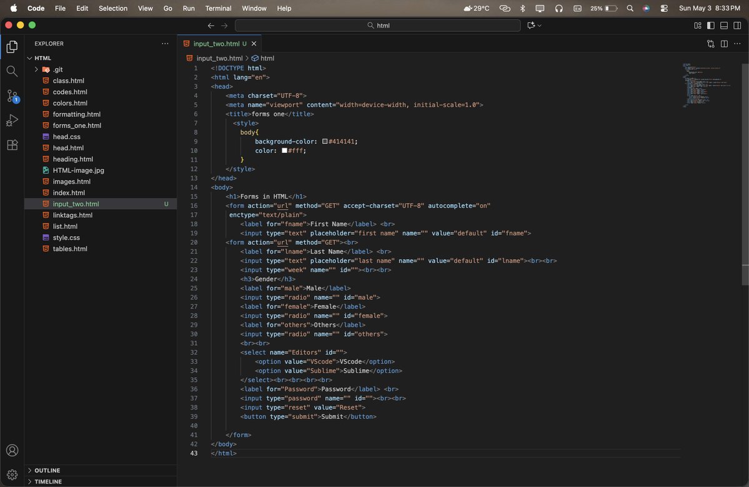This screenshot has height=487, width=749.
Task: Toggle the bottom Panel
Action: click(x=724, y=26)
